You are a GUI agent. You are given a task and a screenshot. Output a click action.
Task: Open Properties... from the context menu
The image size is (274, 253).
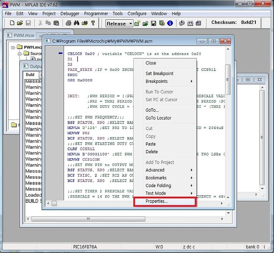point(165,201)
